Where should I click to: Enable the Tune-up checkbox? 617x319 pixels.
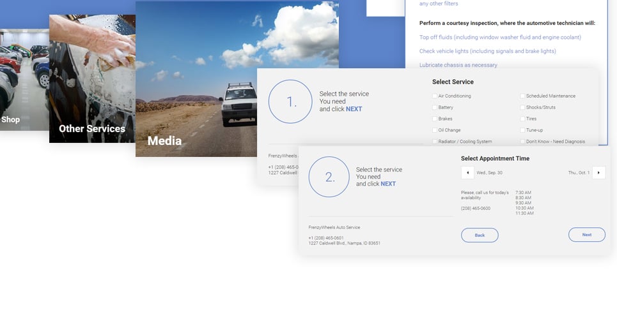[522, 130]
